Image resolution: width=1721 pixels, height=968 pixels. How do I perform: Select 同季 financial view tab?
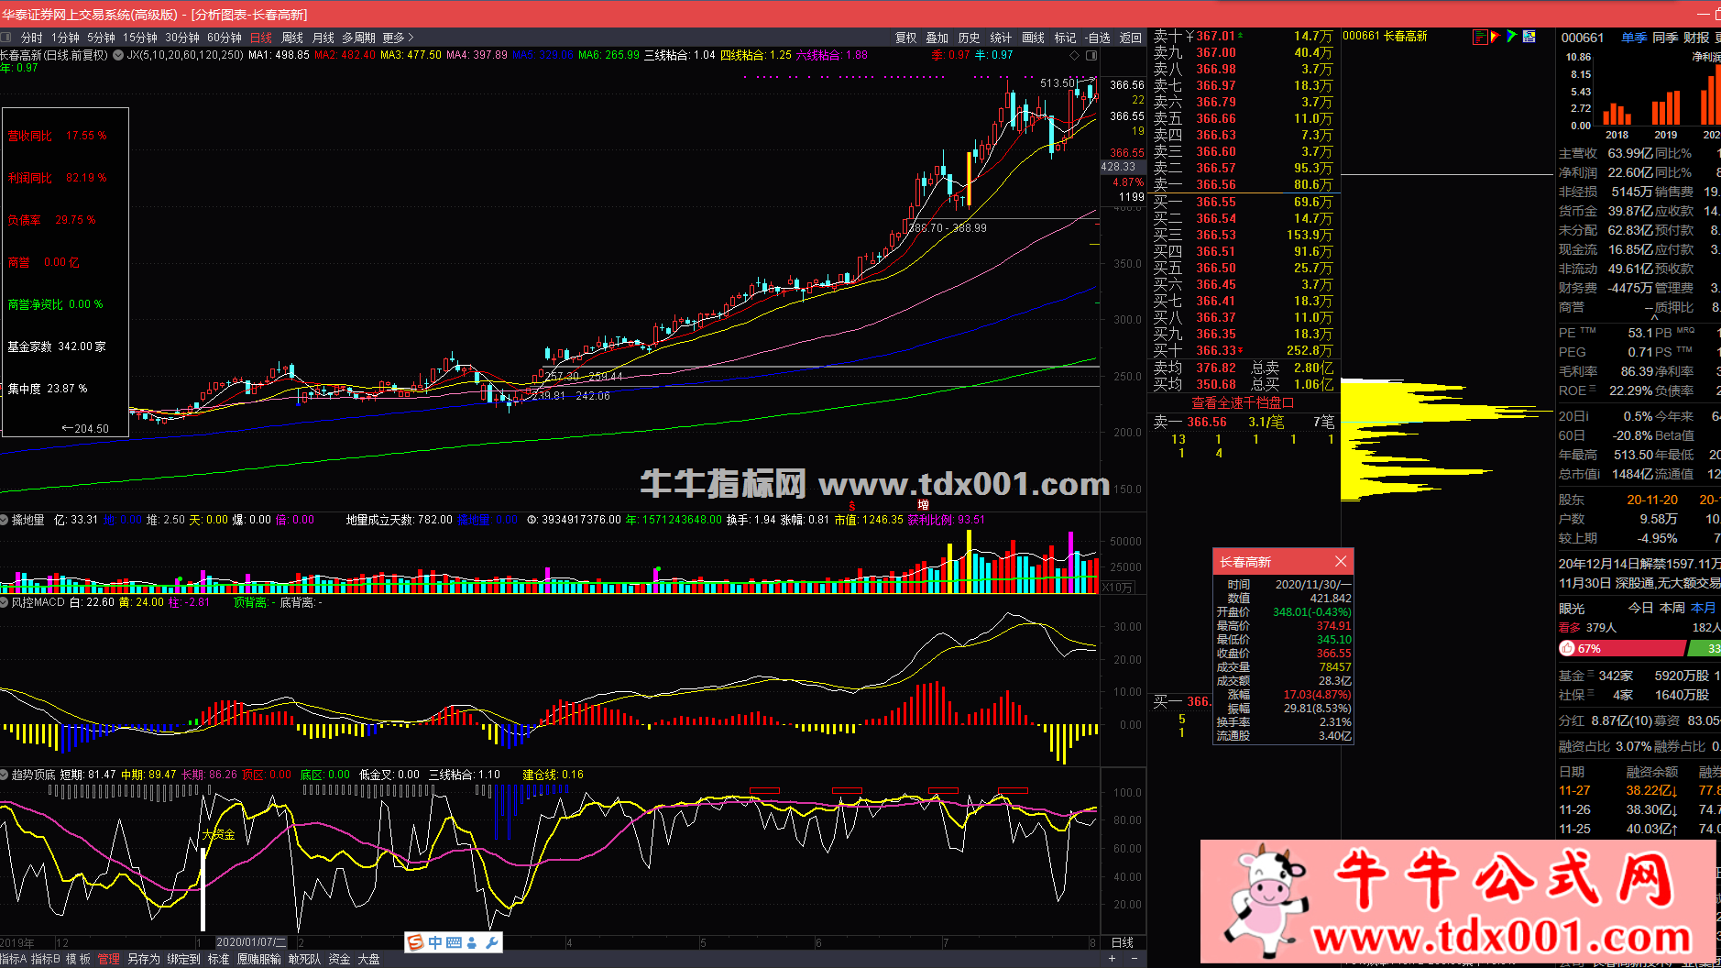pyautogui.click(x=1665, y=38)
